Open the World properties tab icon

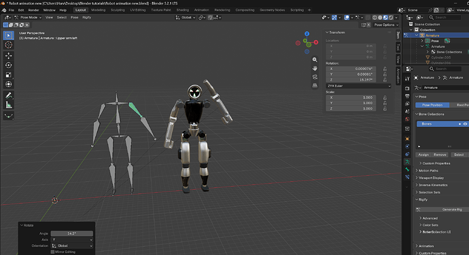click(407, 119)
